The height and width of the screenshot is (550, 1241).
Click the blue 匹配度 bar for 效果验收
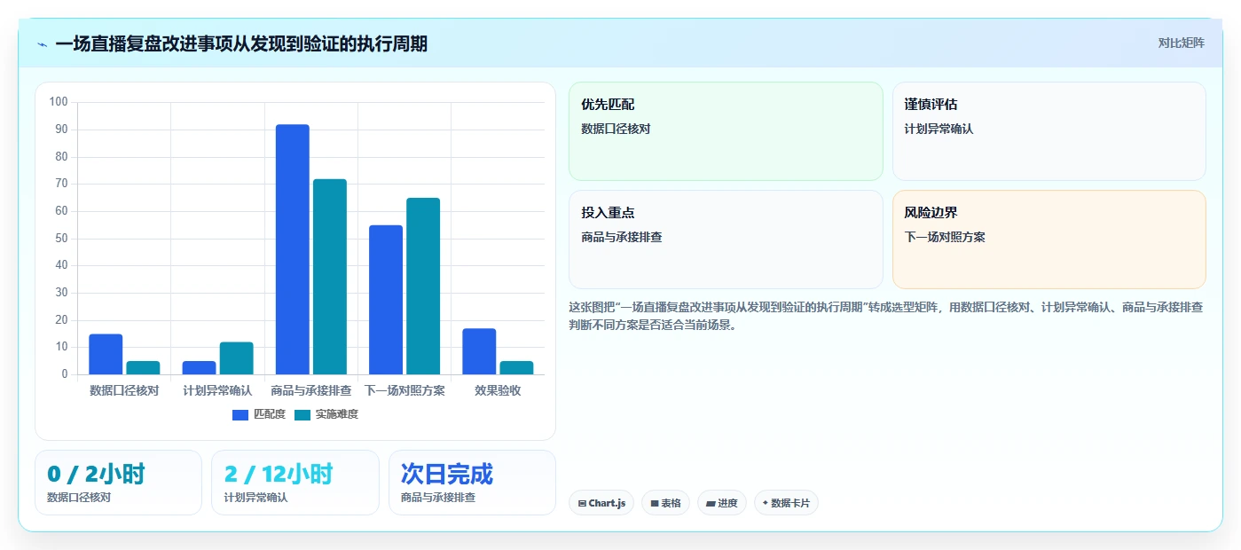click(x=479, y=351)
